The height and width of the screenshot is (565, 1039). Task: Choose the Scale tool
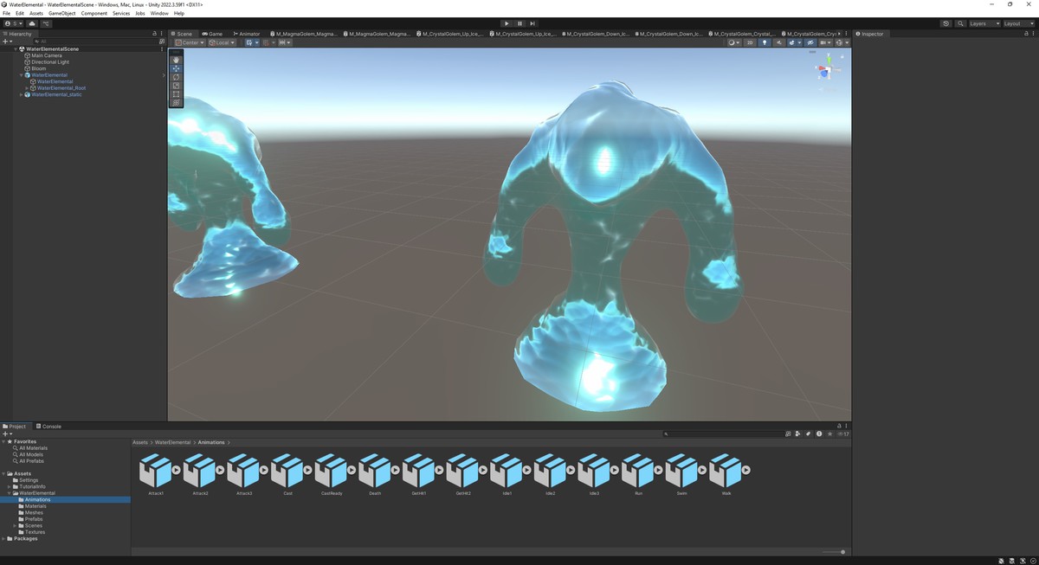pos(176,86)
